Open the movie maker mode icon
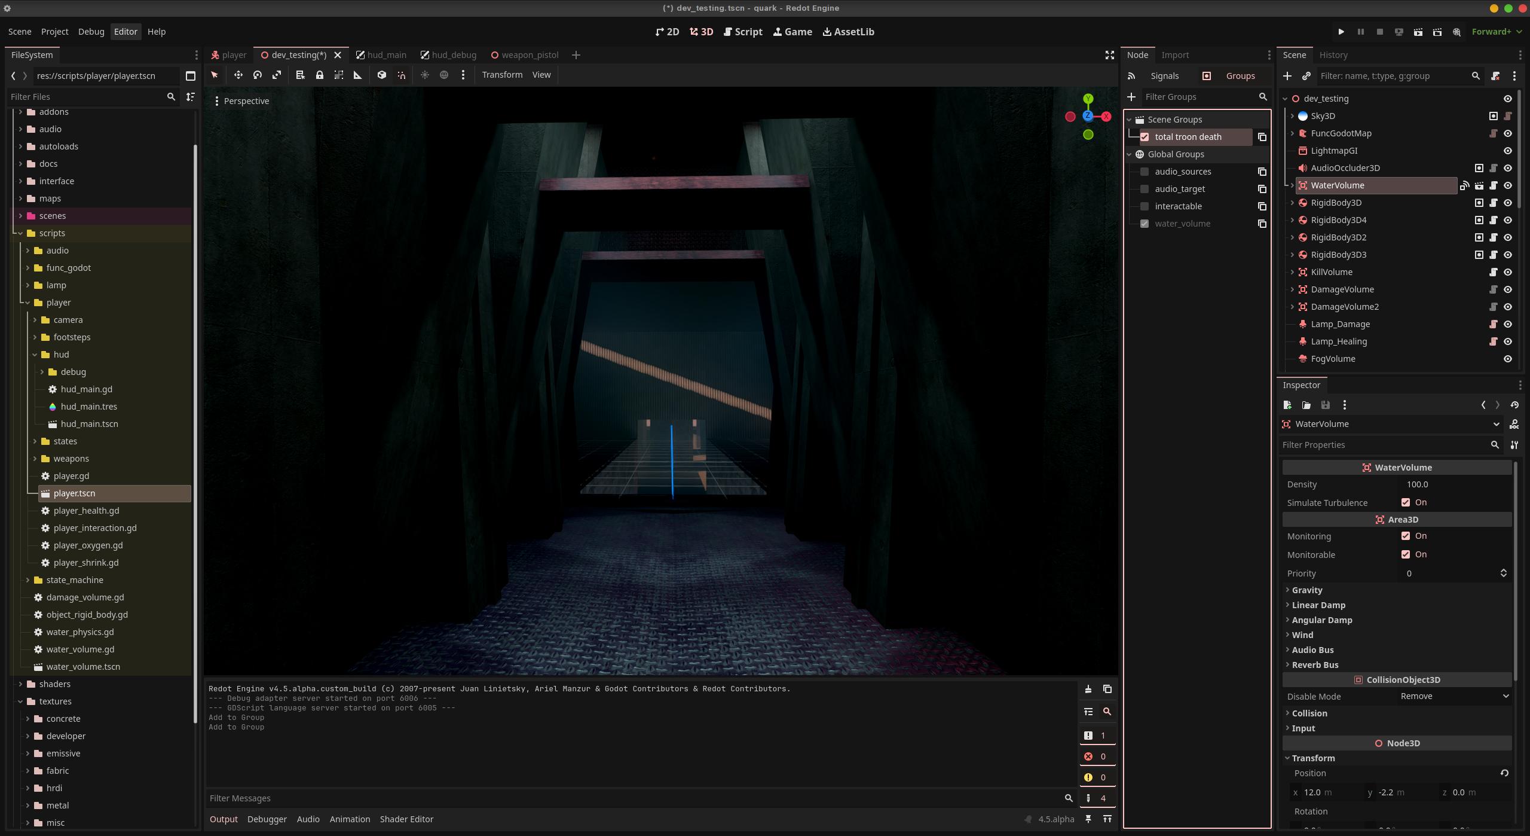The width and height of the screenshot is (1530, 836). 1457,32
